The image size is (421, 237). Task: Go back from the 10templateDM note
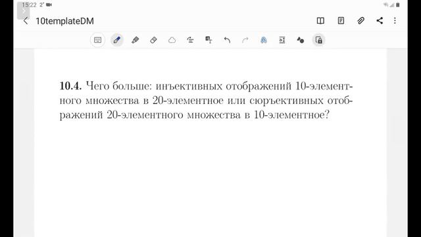click(x=26, y=20)
